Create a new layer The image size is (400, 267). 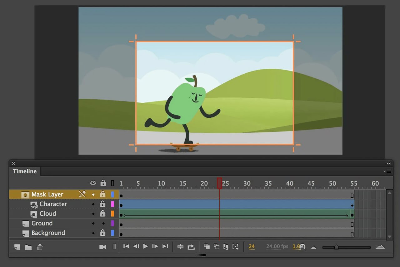click(x=17, y=246)
